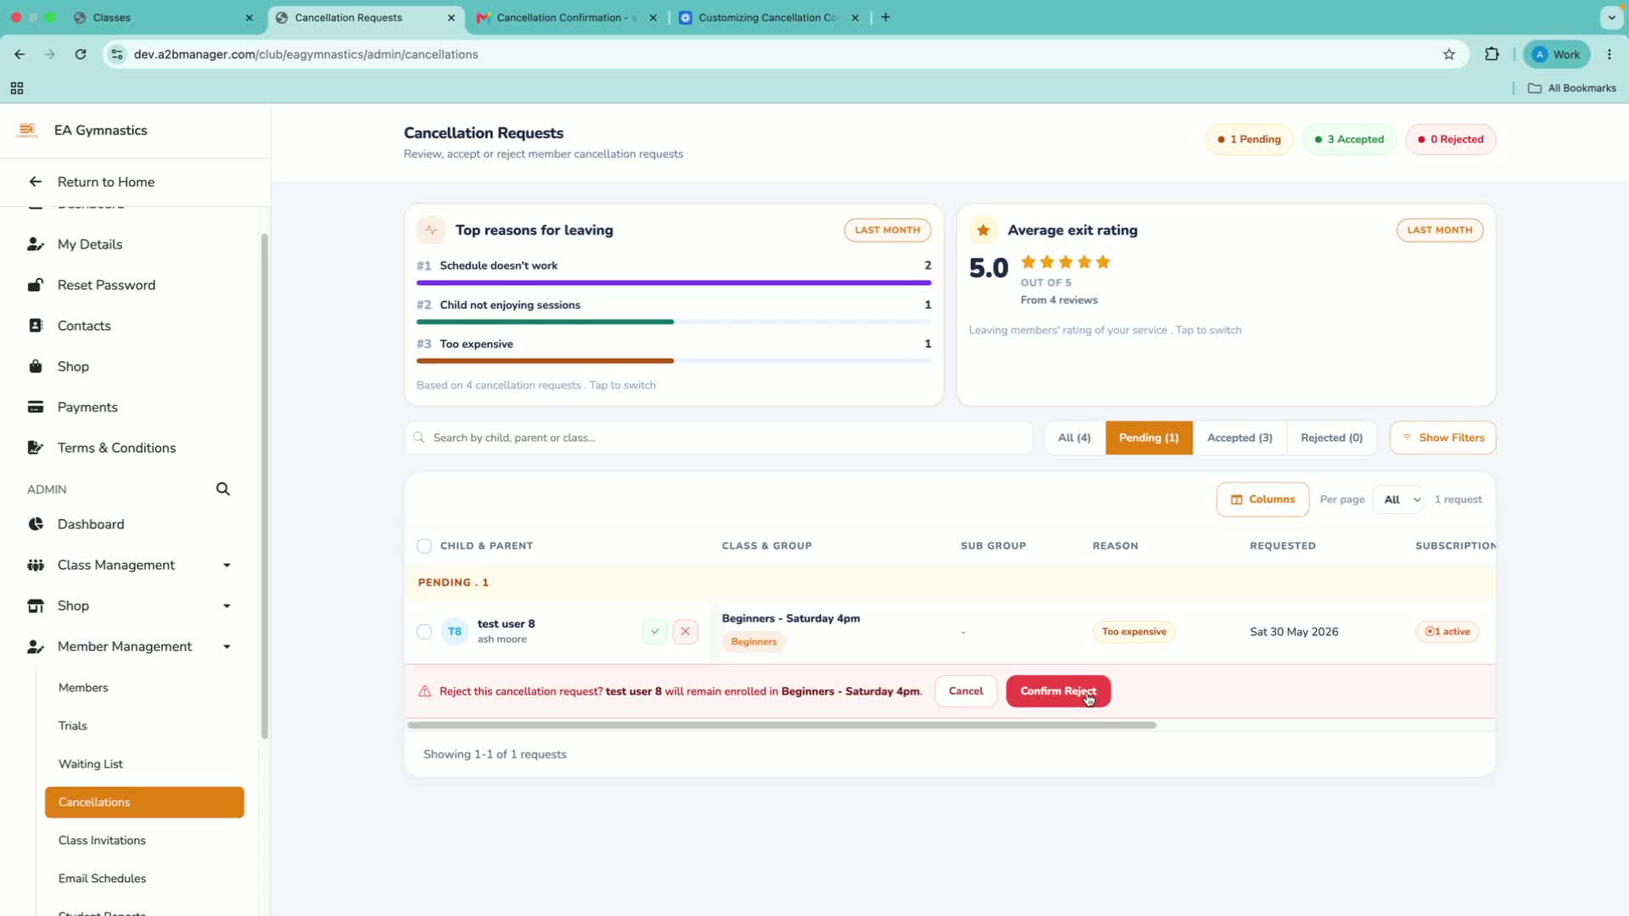Click the Payments card icon in sidebar
Image resolution: width=1629 pixels, height=916 pixels.
36,407
